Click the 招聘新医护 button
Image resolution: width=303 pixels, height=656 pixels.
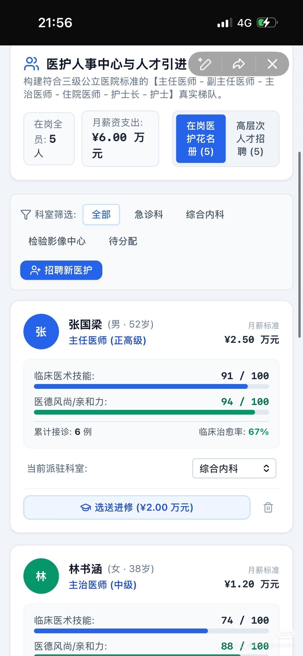click(x=61, y=270)
